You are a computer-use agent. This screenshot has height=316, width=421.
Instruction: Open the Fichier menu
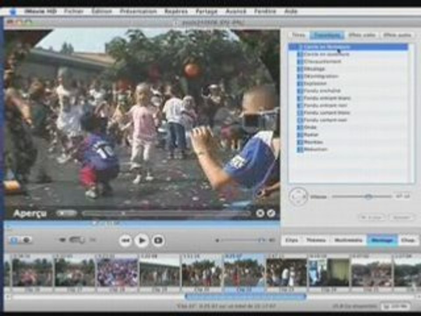(74, 11)
